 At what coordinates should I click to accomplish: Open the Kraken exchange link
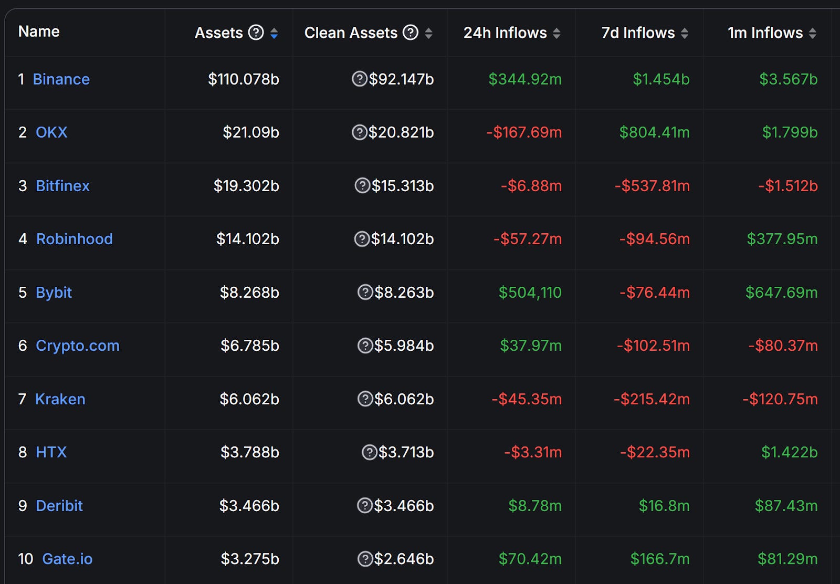pyautogui.click(x=60, y=399)
